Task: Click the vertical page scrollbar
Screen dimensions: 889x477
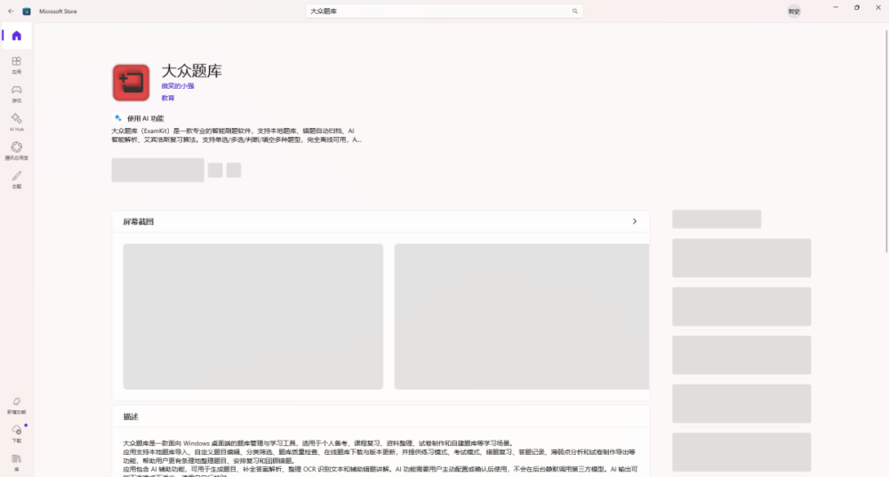Action: (886, 140)
